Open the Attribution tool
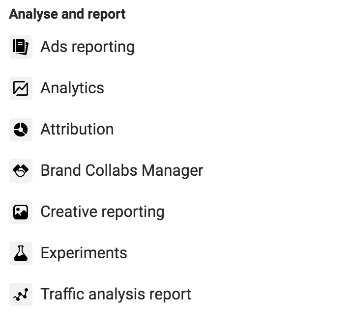Viewport: 349px width, 324px height. 77,130
